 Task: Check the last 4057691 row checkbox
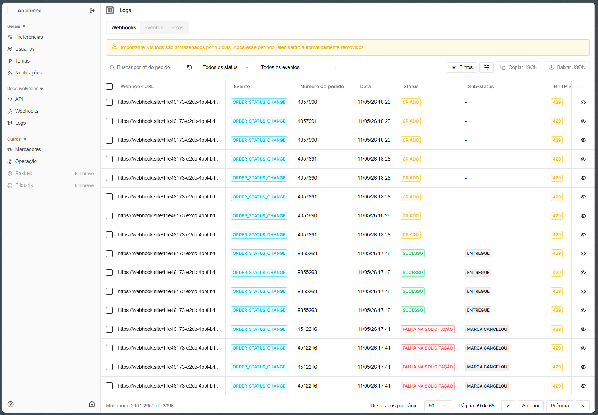click(x=109, y=235)
